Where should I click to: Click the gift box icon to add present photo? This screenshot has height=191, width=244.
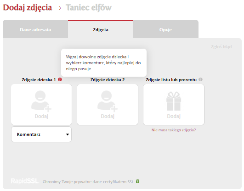coord(174,101)
